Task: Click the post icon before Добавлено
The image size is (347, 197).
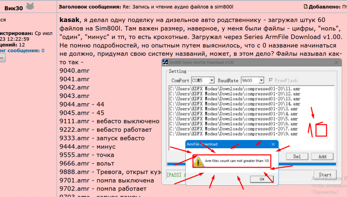Action: (306, 6)
